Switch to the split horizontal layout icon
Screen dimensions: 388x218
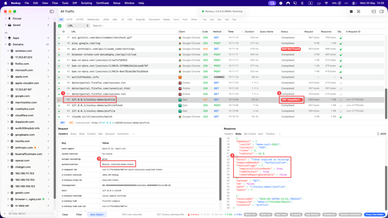point(374,11)
